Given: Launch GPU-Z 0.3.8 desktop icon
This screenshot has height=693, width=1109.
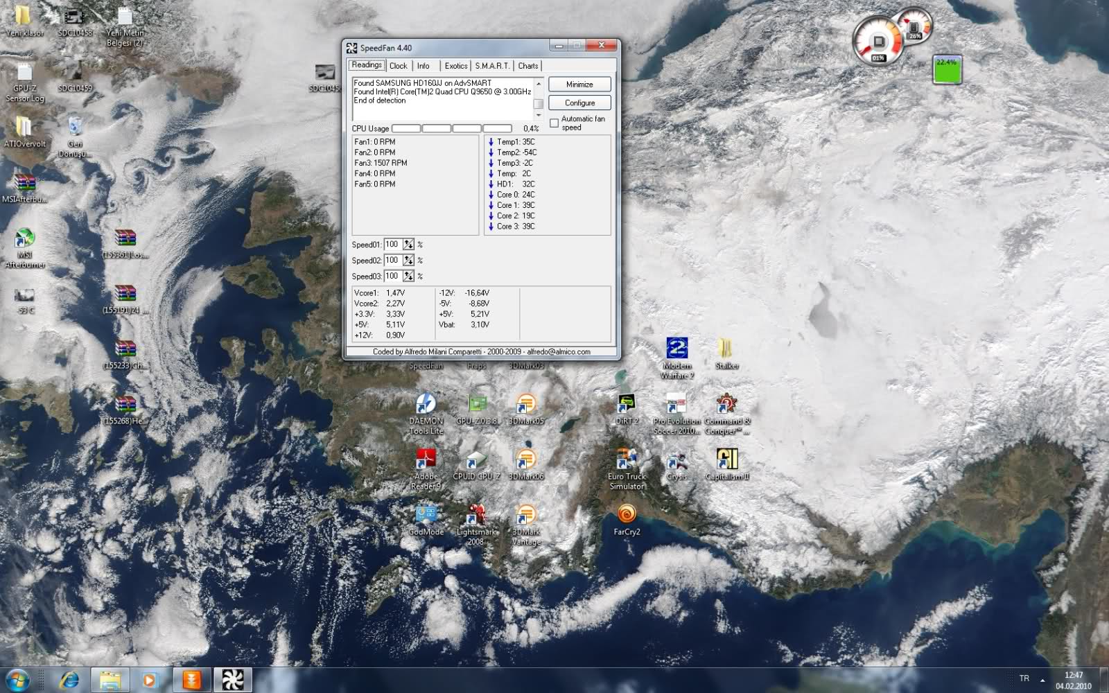Looking at the screenshot, I should tap(477, 409).
